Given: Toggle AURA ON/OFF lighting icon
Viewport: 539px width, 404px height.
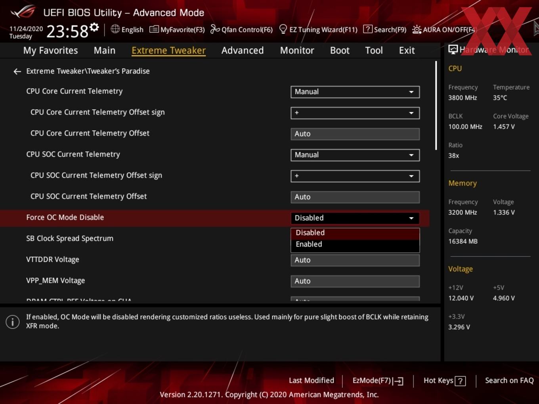Looking at the screenshot, I should (417, 29).
